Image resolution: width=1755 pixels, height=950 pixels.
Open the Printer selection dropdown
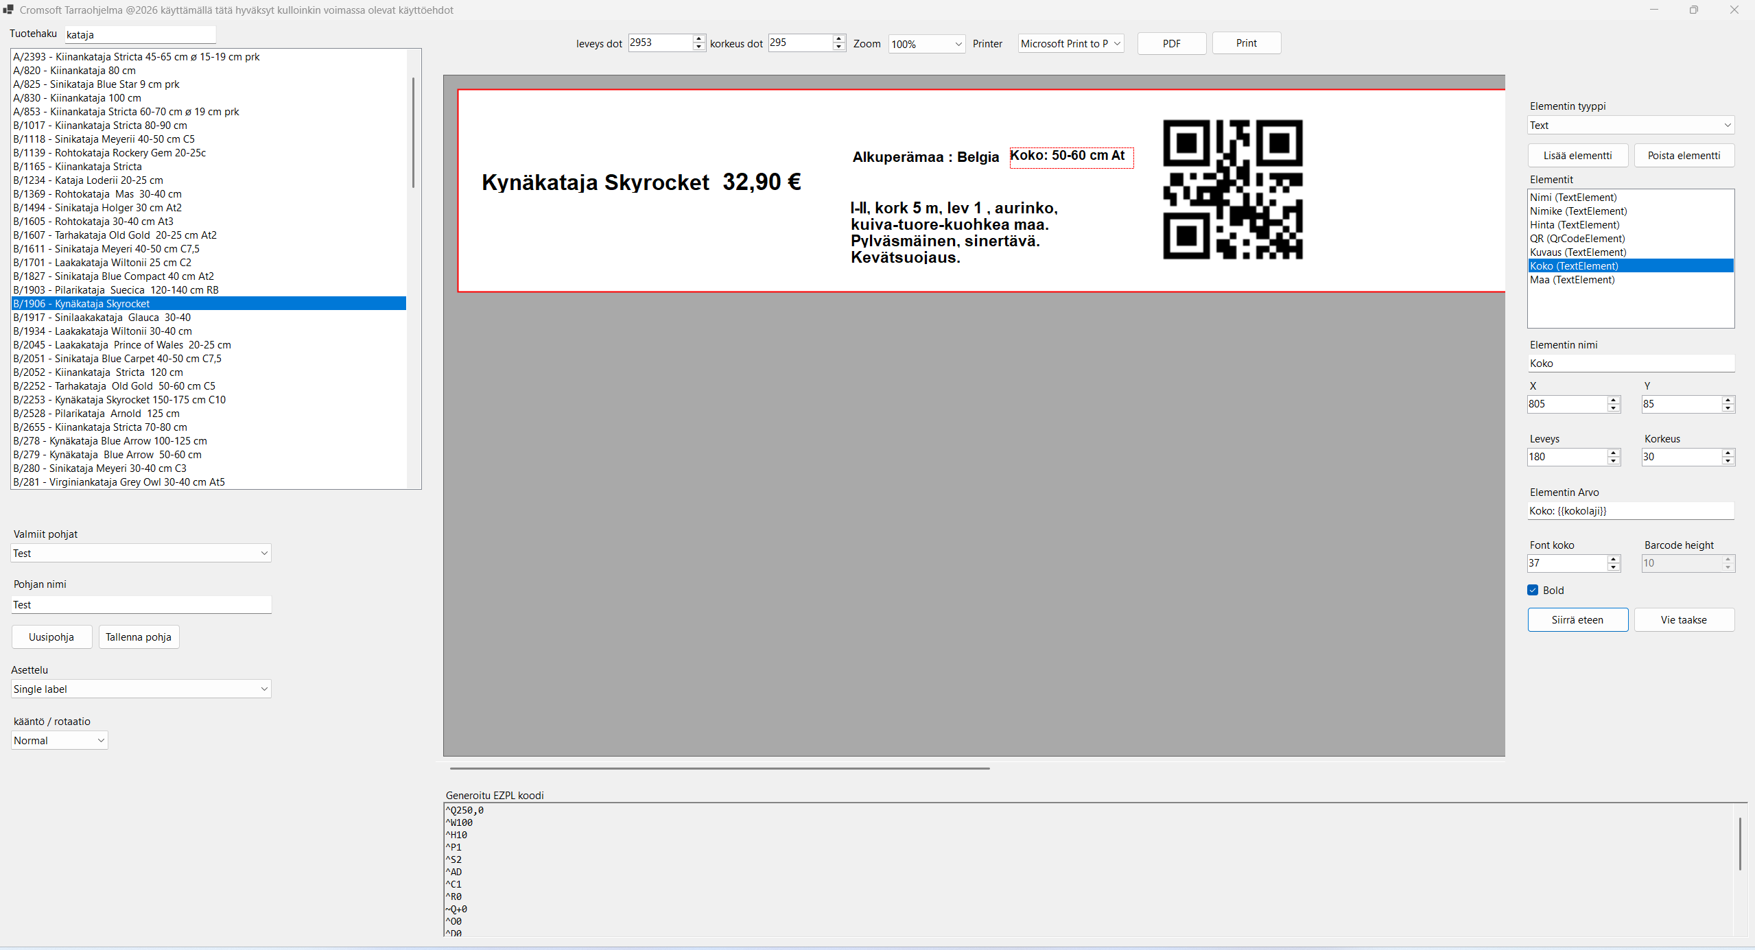pos(1070,44)
